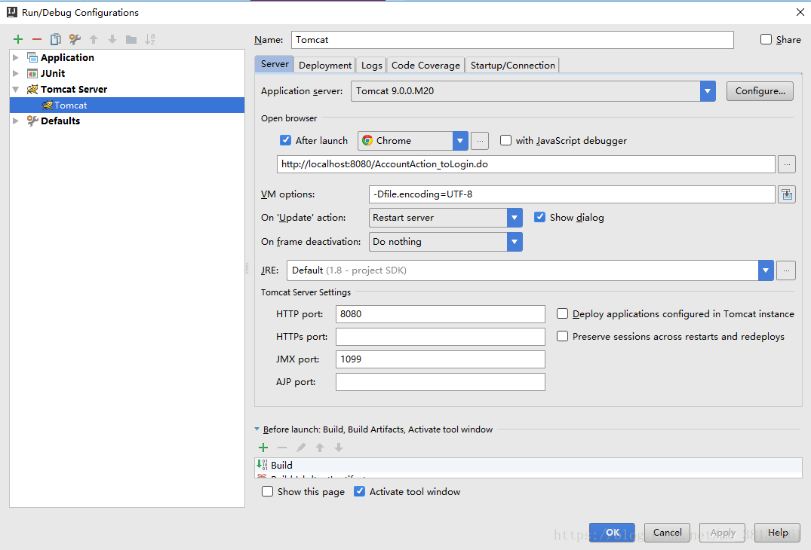This screenshot has height=550, width=811.
Task: Create a new configurations folder
Action: click(x=130, y=38)
